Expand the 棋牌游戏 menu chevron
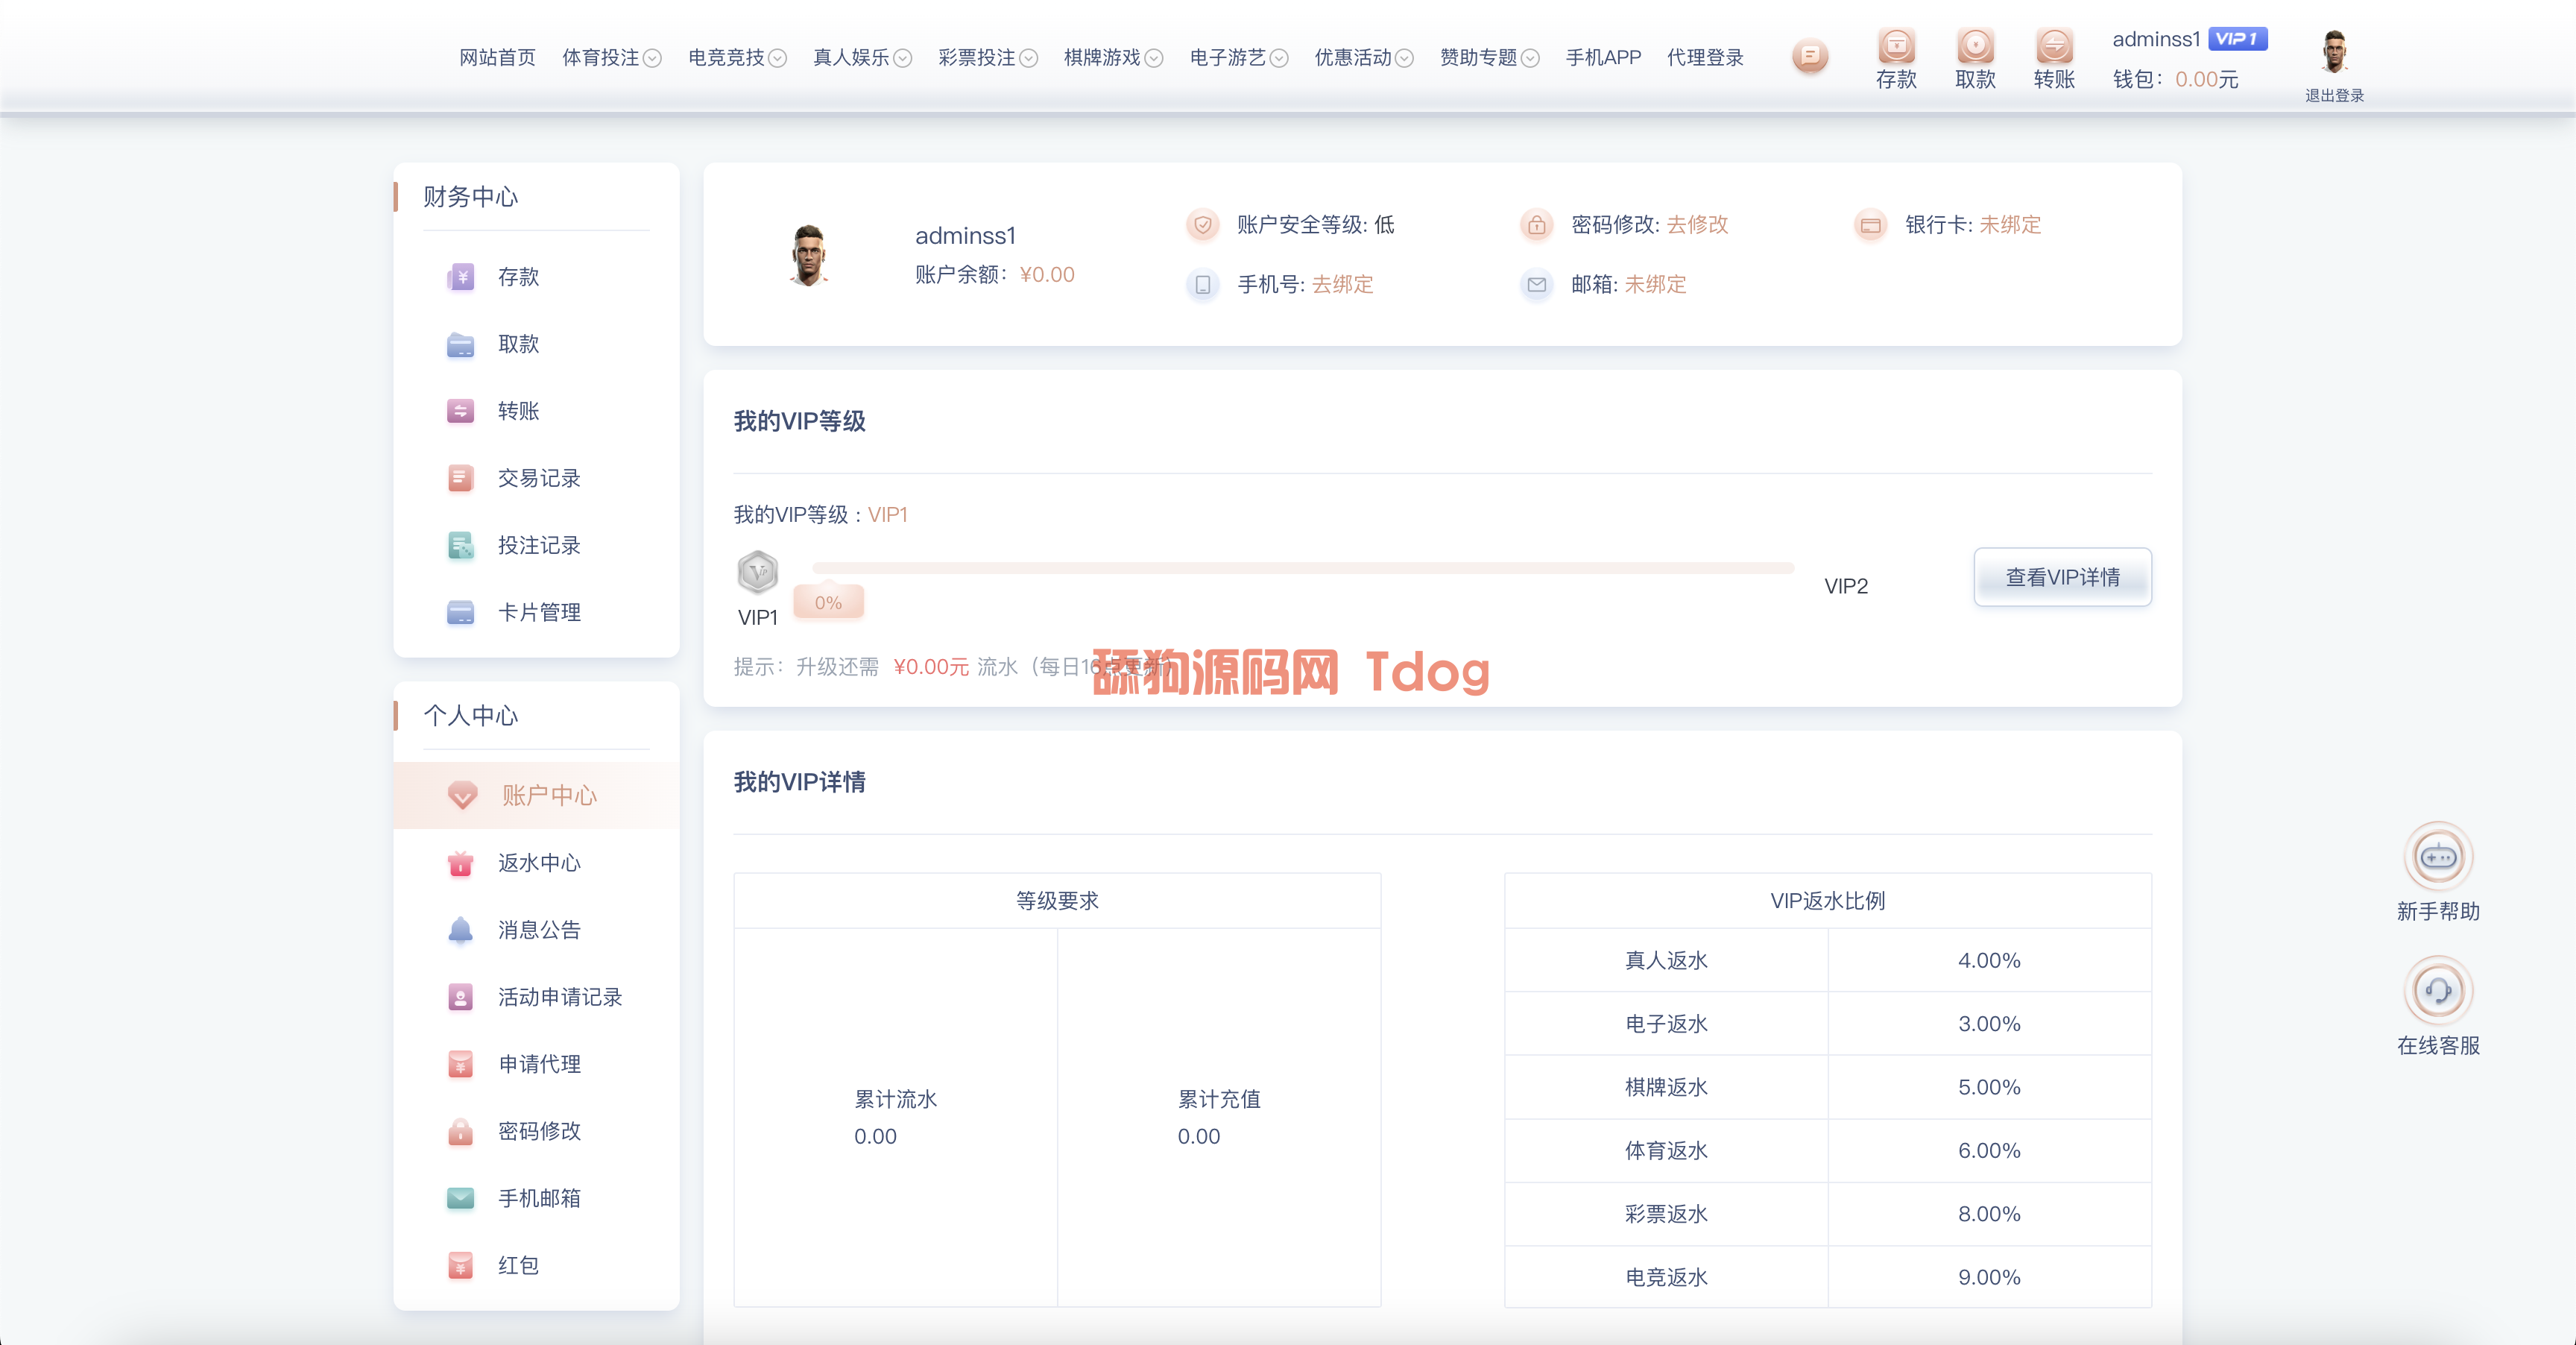 click(1156, 58)
